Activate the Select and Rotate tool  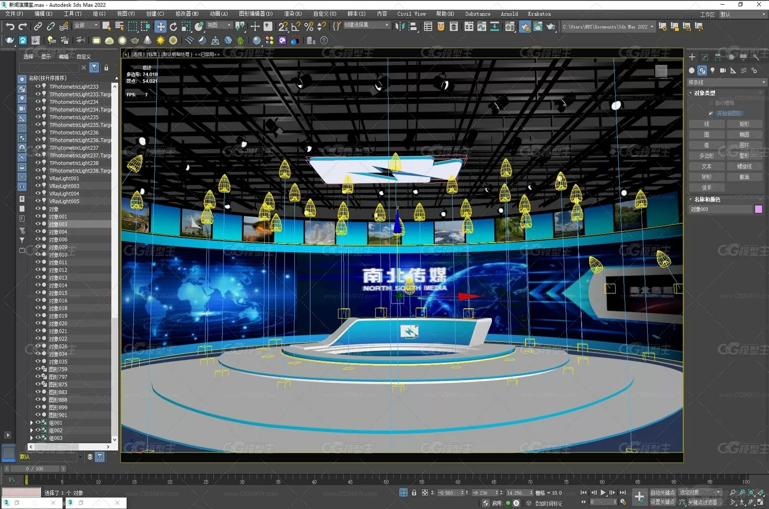[x=174, y=27]
